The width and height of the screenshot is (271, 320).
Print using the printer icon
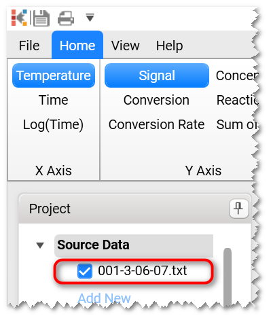tap(66, 18)
